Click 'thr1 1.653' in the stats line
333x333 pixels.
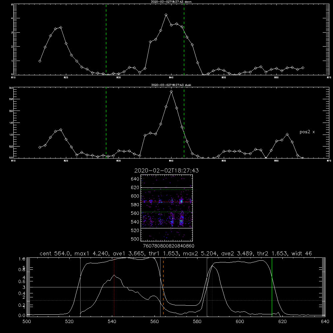point(163,253)
